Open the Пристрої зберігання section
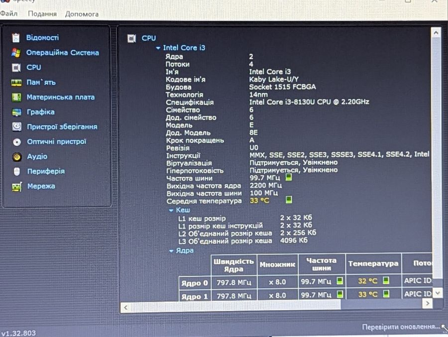Viewport: 448px width, 337px height. click(x=62, y=127)
